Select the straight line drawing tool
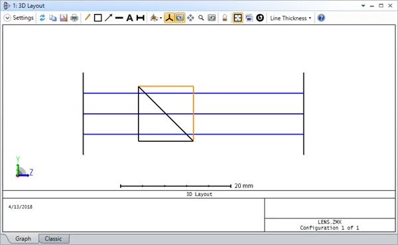The width and height of the screenshot is (398, 245). (119, 18)
